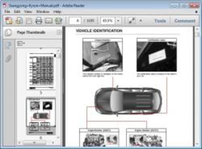Click the certification label photo
The height and width of the screenshot is (149, 202).
point(157,57)
